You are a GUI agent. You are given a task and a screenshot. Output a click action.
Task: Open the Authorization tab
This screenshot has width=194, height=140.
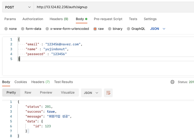pos(33,19)
